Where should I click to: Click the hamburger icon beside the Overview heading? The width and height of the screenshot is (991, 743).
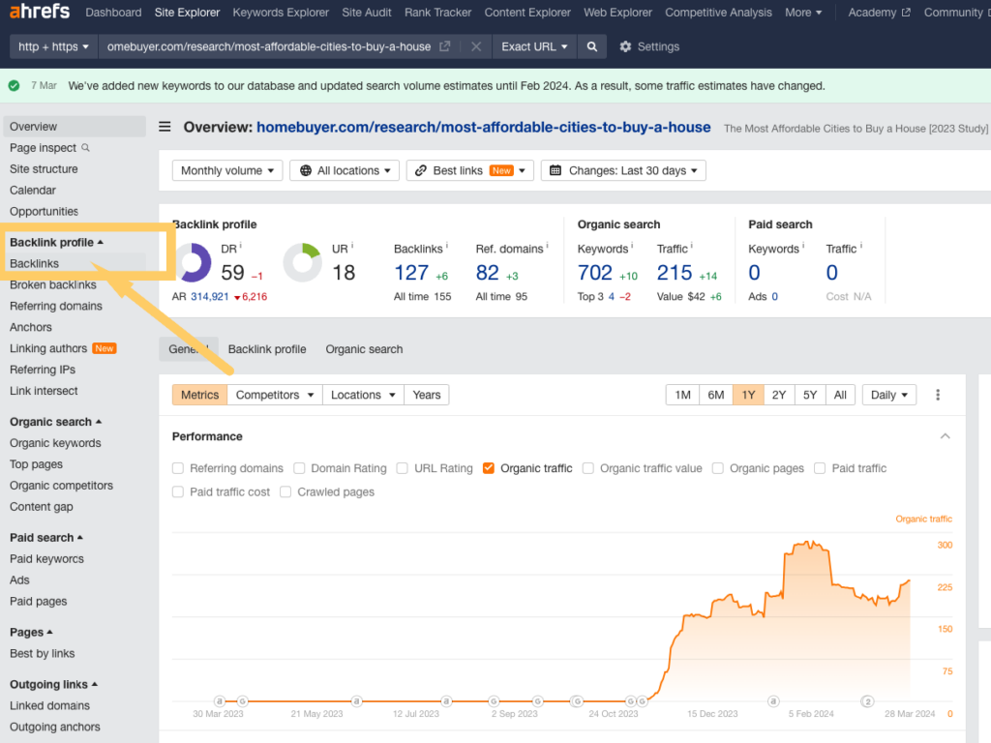(x=165, y=126)
